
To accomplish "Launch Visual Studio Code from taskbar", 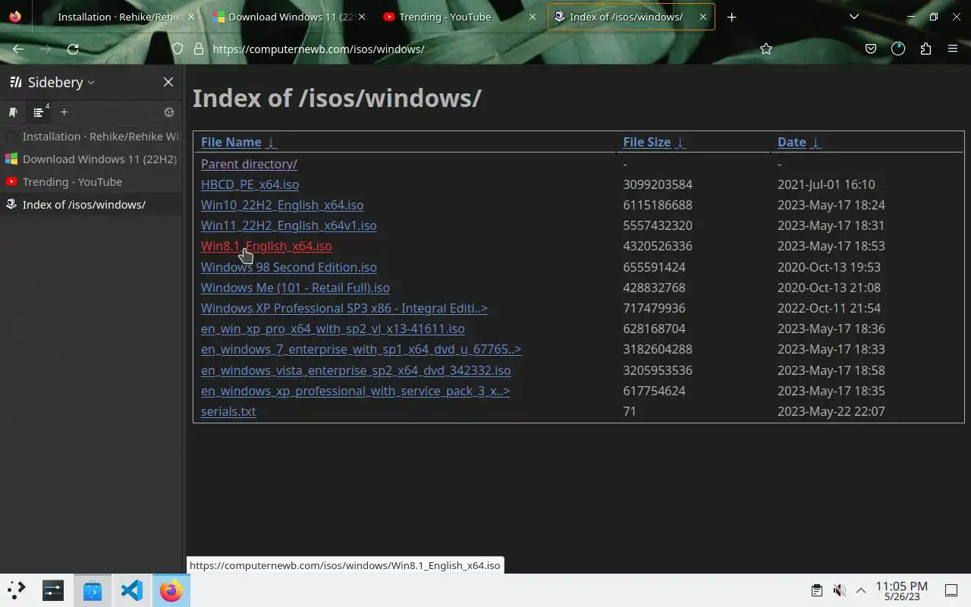I will pyautogui.click(x=132, y=590).
